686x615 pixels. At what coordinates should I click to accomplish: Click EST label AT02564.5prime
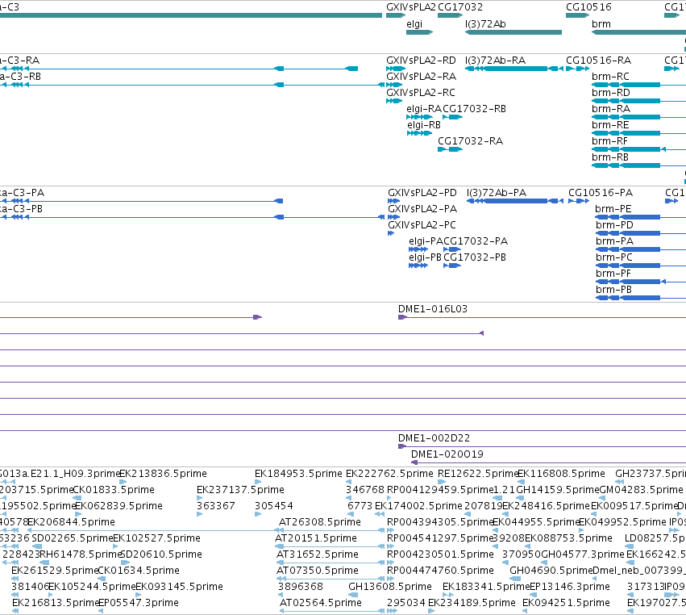[321, 603]
